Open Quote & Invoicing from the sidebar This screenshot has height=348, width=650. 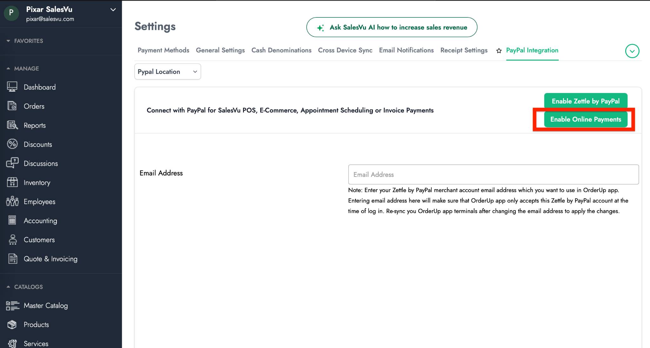point(50,259)
